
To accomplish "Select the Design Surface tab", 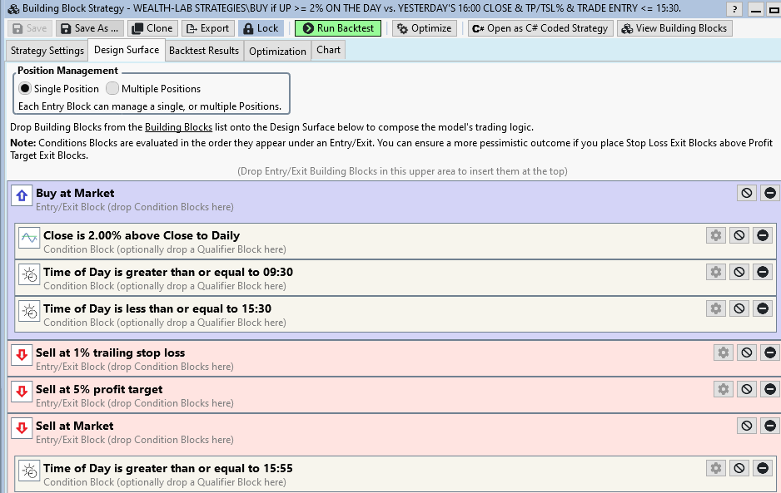I will click(x=127, y=50).
